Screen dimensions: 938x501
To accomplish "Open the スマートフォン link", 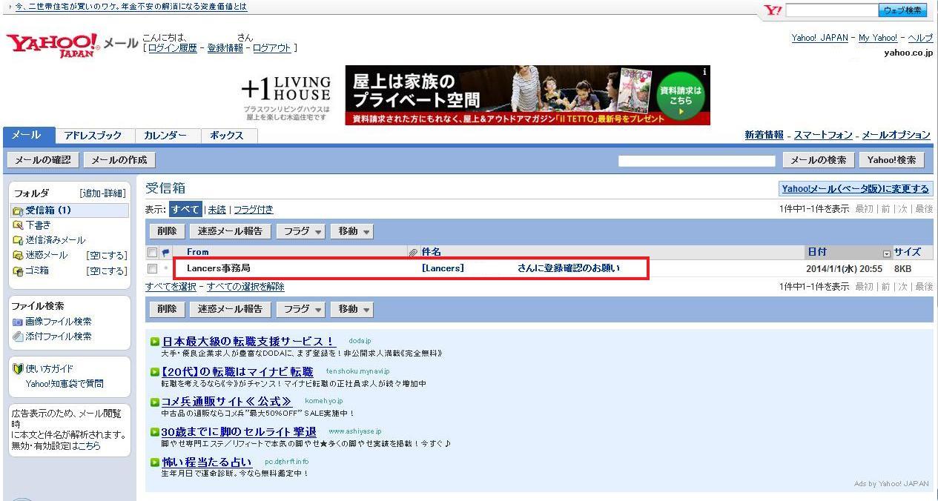I will point(823,135).
